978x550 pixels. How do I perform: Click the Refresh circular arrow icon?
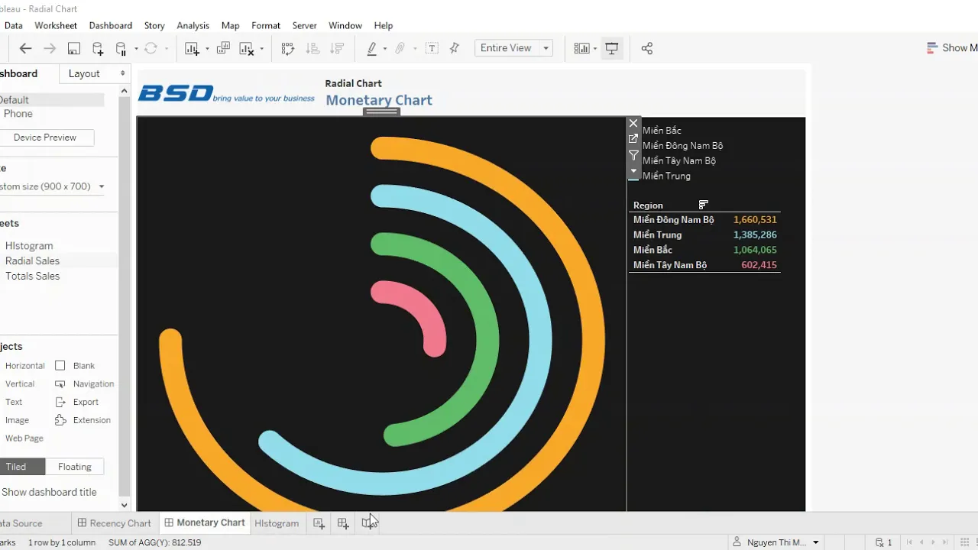(151, 48)
